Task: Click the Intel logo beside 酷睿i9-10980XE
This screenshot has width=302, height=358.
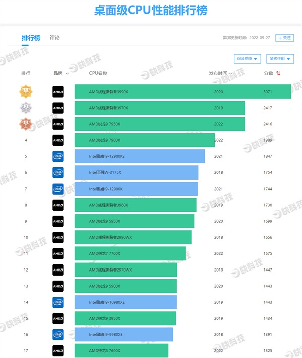Action: pyautogui.click(x=58, y=302)
